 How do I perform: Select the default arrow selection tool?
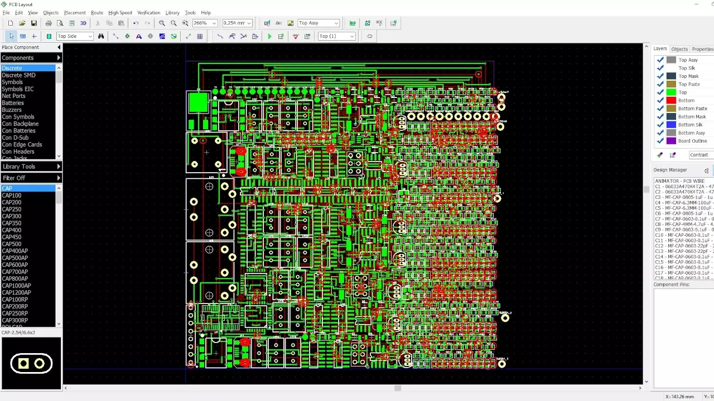click(10, 36)
